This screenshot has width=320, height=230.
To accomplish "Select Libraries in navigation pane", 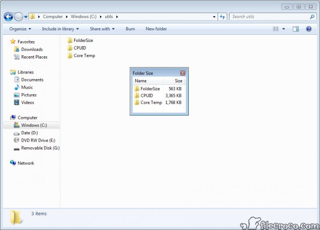I will (x=26, y=72).
